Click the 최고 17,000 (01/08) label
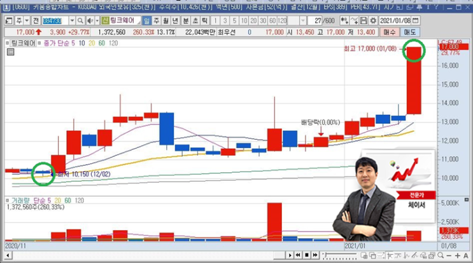This screenshot has width=473, height=263. (370, 48)
